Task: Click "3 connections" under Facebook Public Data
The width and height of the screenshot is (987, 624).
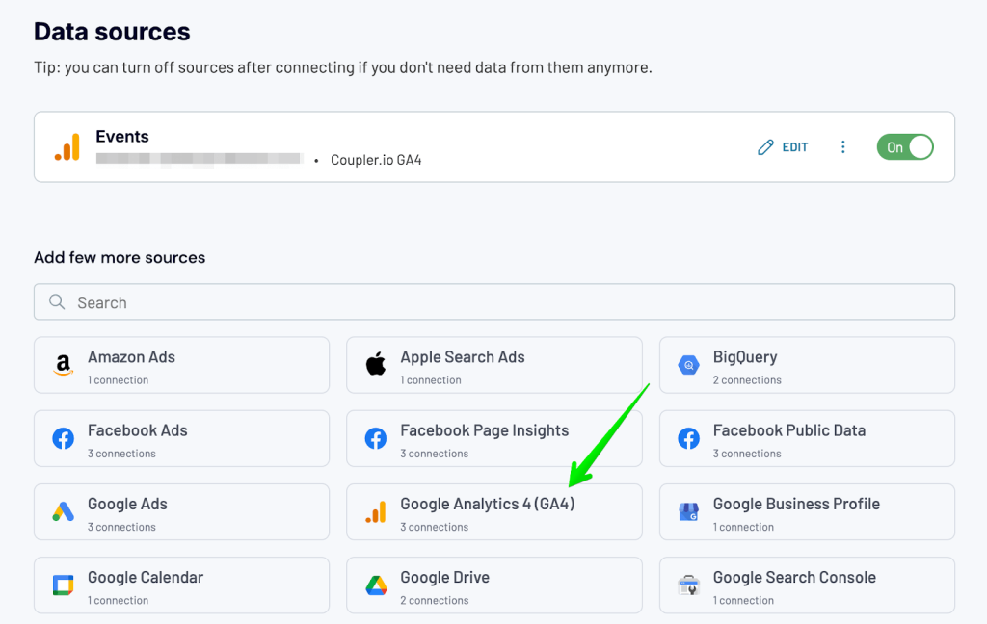Action: pos(747,454)
